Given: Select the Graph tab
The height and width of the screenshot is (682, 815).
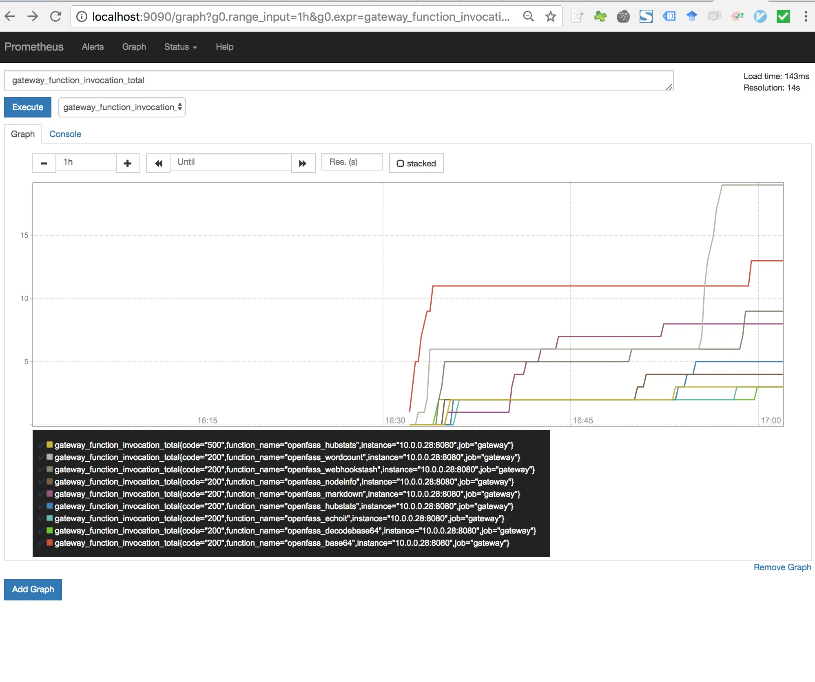Looking at the screenshot, I should 23,134.
